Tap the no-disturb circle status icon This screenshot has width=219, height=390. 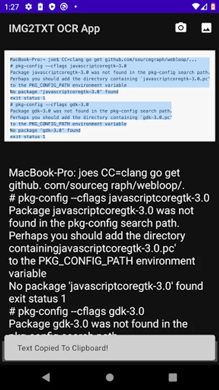click(64, 6)
